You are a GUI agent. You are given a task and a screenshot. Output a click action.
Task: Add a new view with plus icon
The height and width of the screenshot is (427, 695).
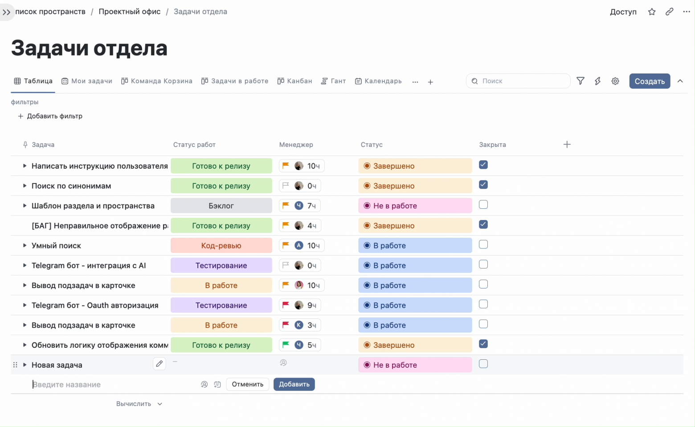tap(430, 82)
